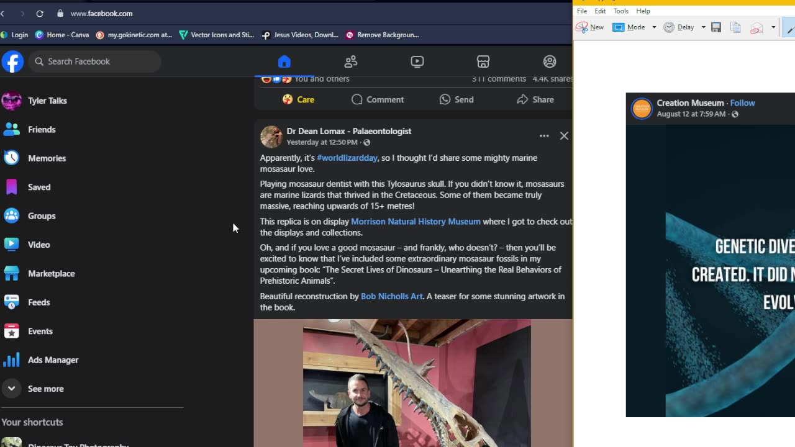
Task: Open Bob Nicholls Art link
Action: click(x=392, y=296)
